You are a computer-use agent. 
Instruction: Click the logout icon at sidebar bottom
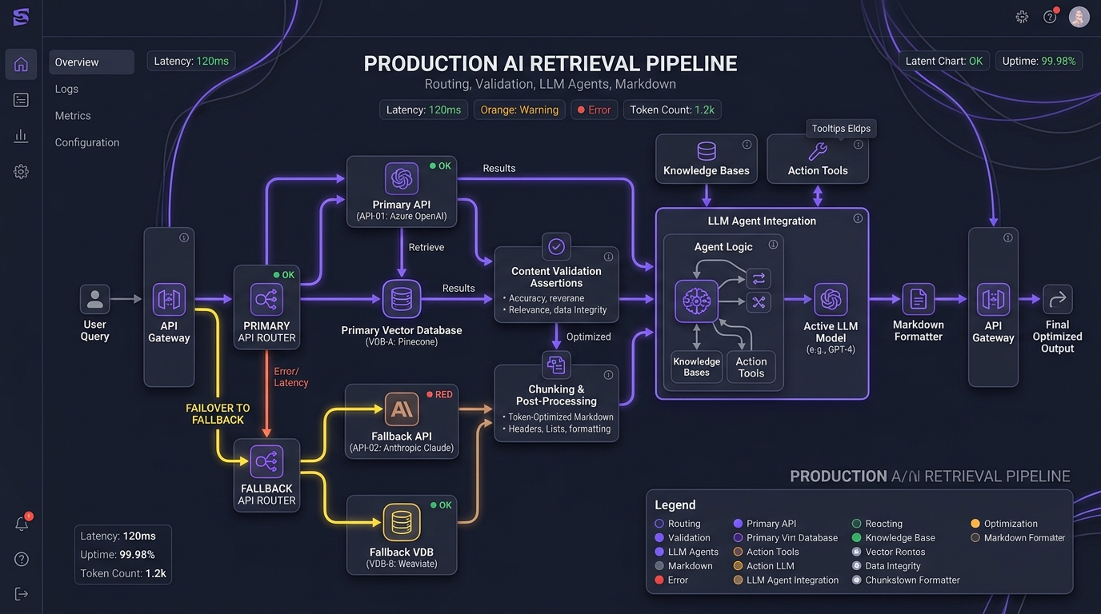[x=22, y=593]
